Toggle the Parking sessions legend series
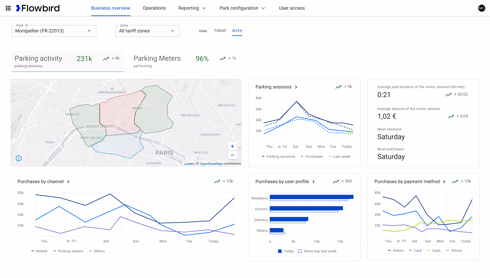Image resolution: width=490 pixels, height=278 pixels. [278, 157]
